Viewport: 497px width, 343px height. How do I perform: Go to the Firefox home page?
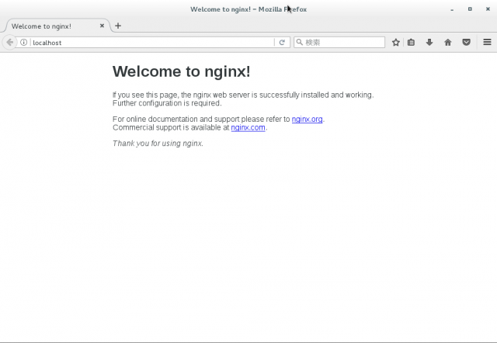point(448,43)
